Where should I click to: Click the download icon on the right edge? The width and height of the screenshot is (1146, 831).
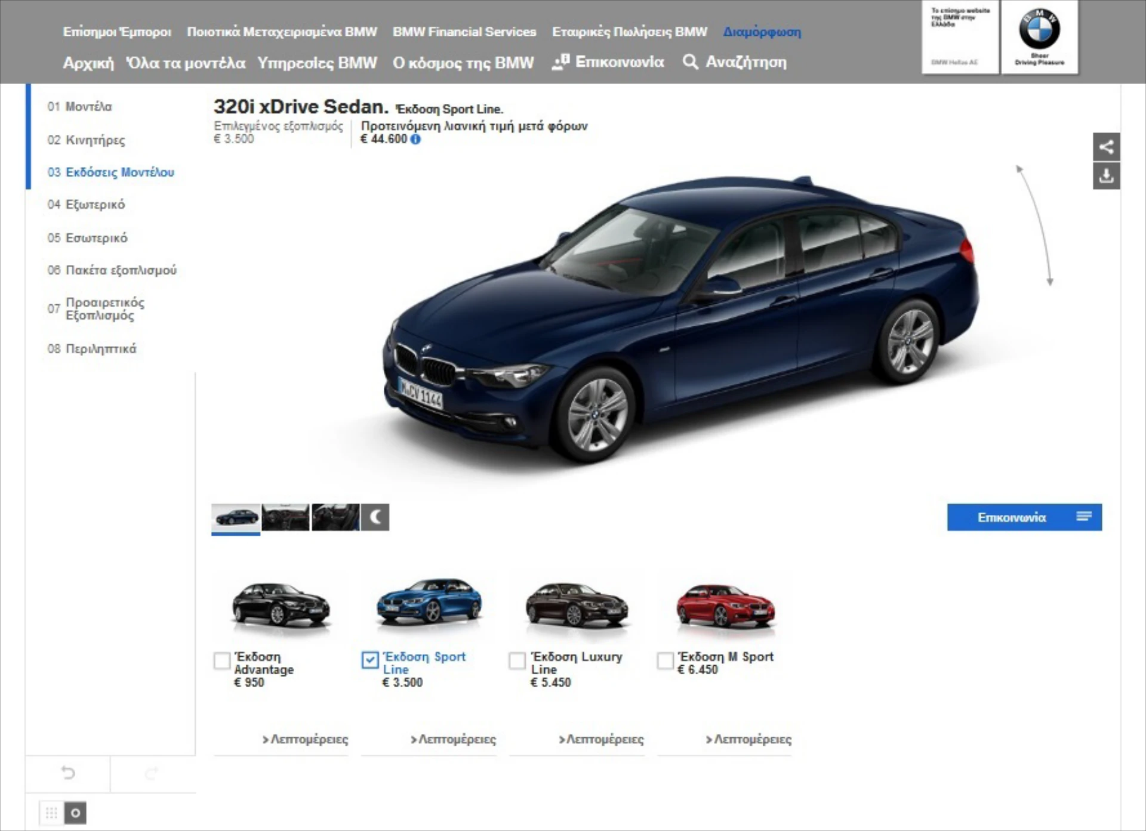1106,176
